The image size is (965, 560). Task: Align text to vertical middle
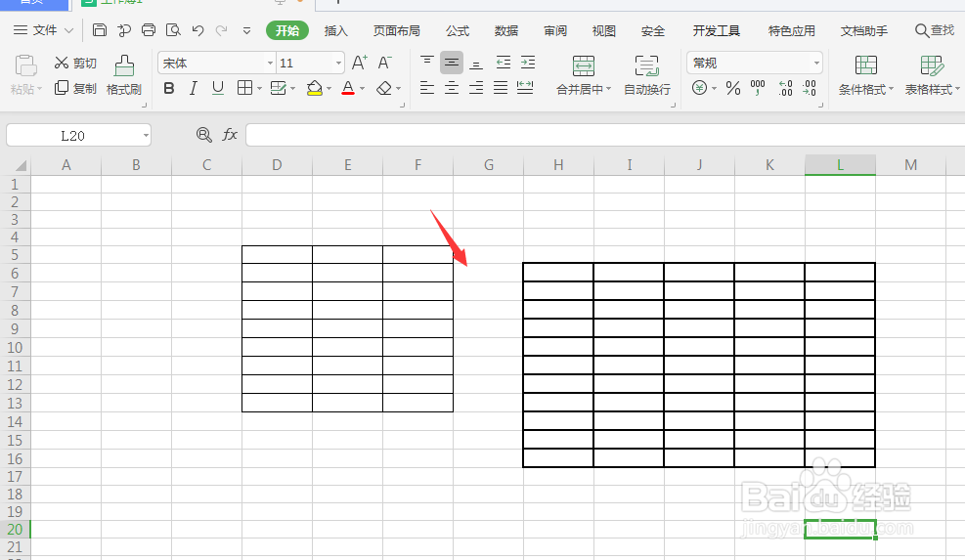tap(452, 63)
